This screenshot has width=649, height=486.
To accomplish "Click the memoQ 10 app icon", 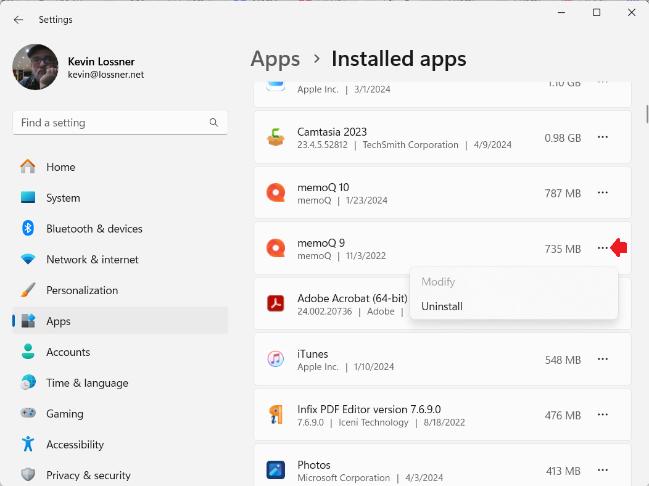I will tap(276, 193).
